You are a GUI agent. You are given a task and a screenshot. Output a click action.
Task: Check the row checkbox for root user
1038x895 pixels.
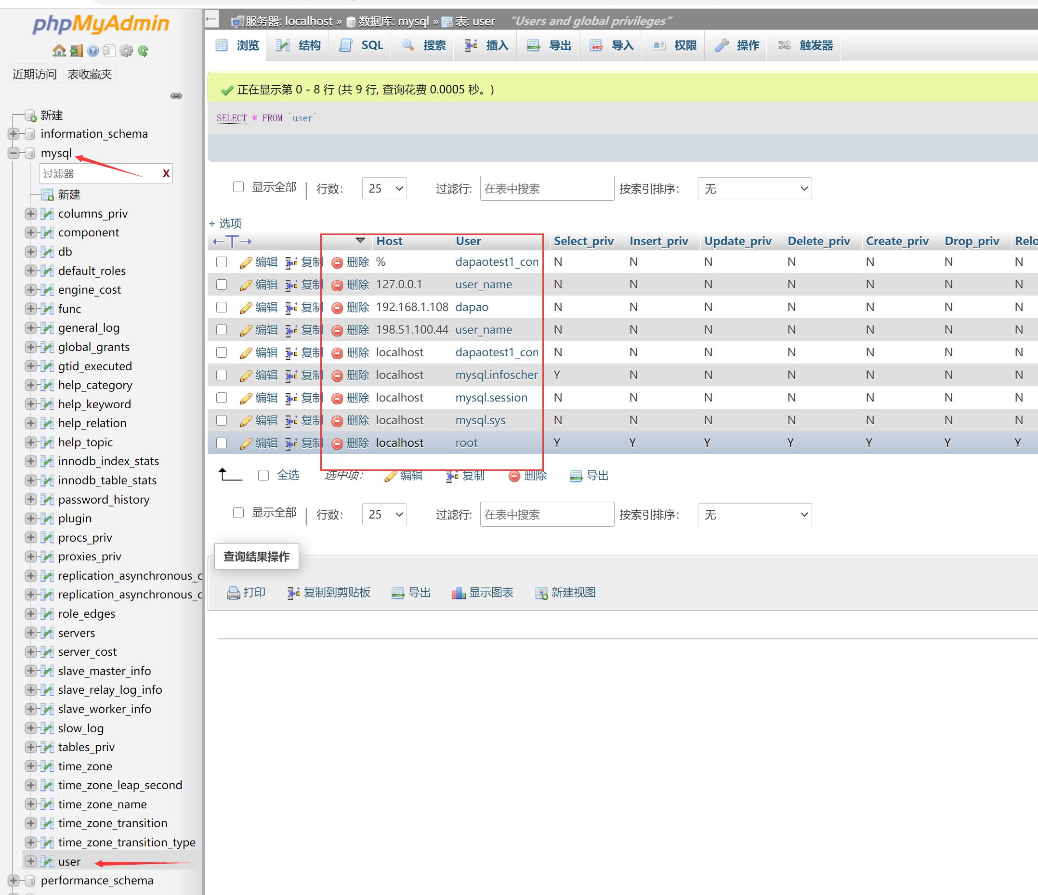(x=222, y=443)
